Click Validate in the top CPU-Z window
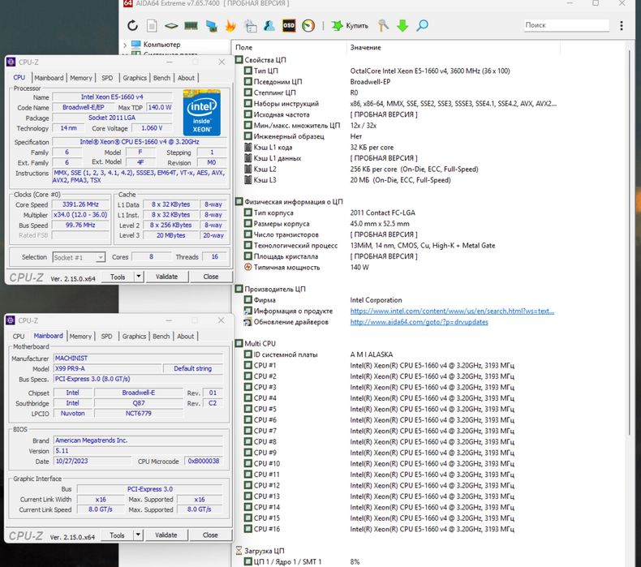 point(167,277)
